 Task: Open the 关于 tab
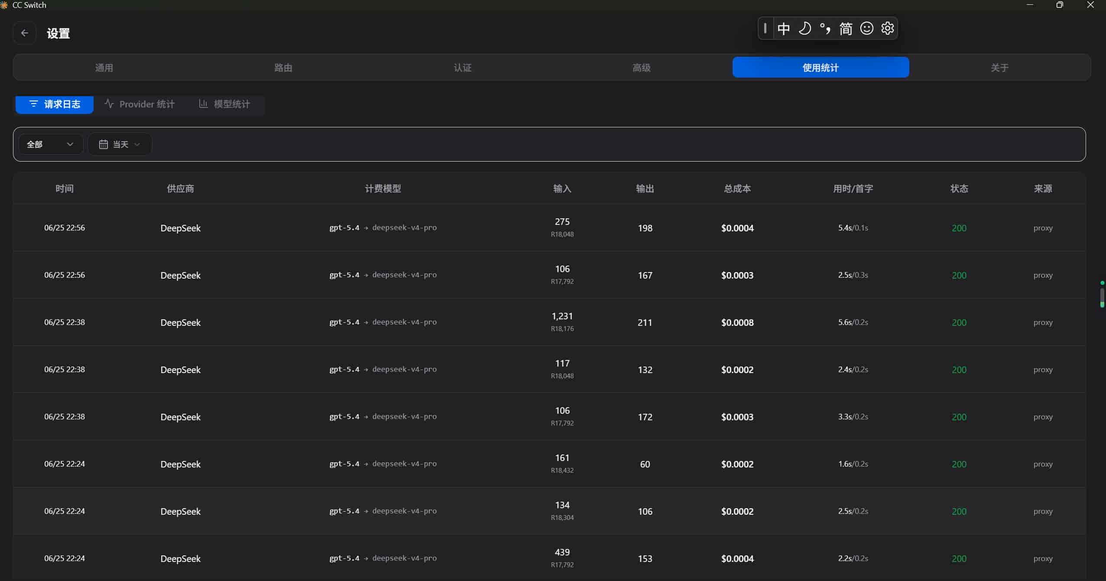(x=1000, y=68)
